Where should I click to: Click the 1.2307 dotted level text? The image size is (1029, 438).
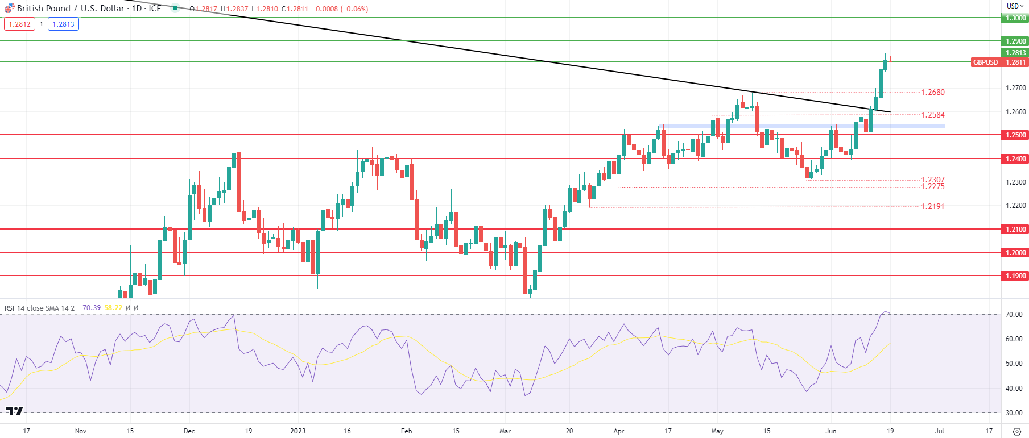[x=933, y=180]
